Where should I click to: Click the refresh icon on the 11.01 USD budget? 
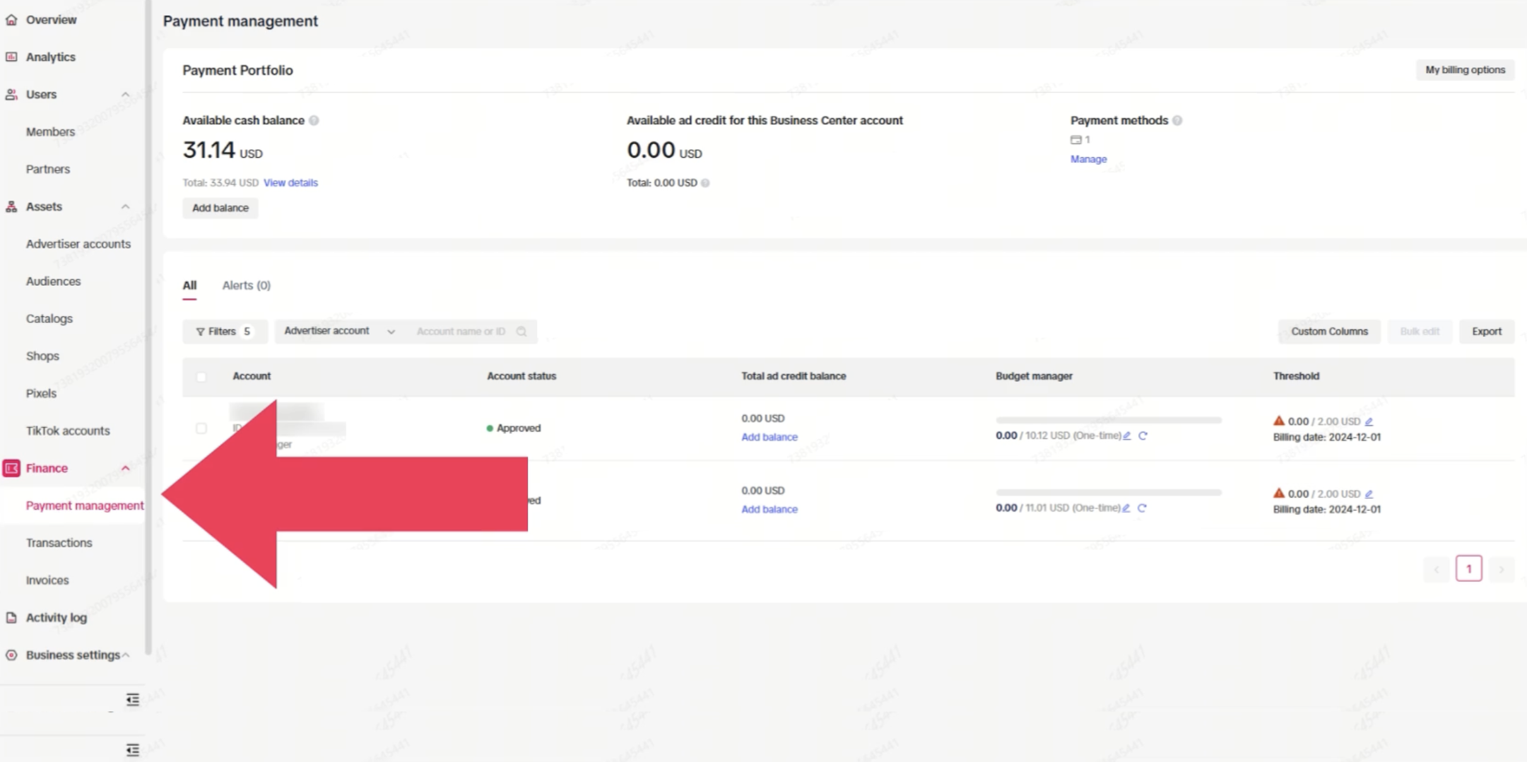click(1142, 508)
